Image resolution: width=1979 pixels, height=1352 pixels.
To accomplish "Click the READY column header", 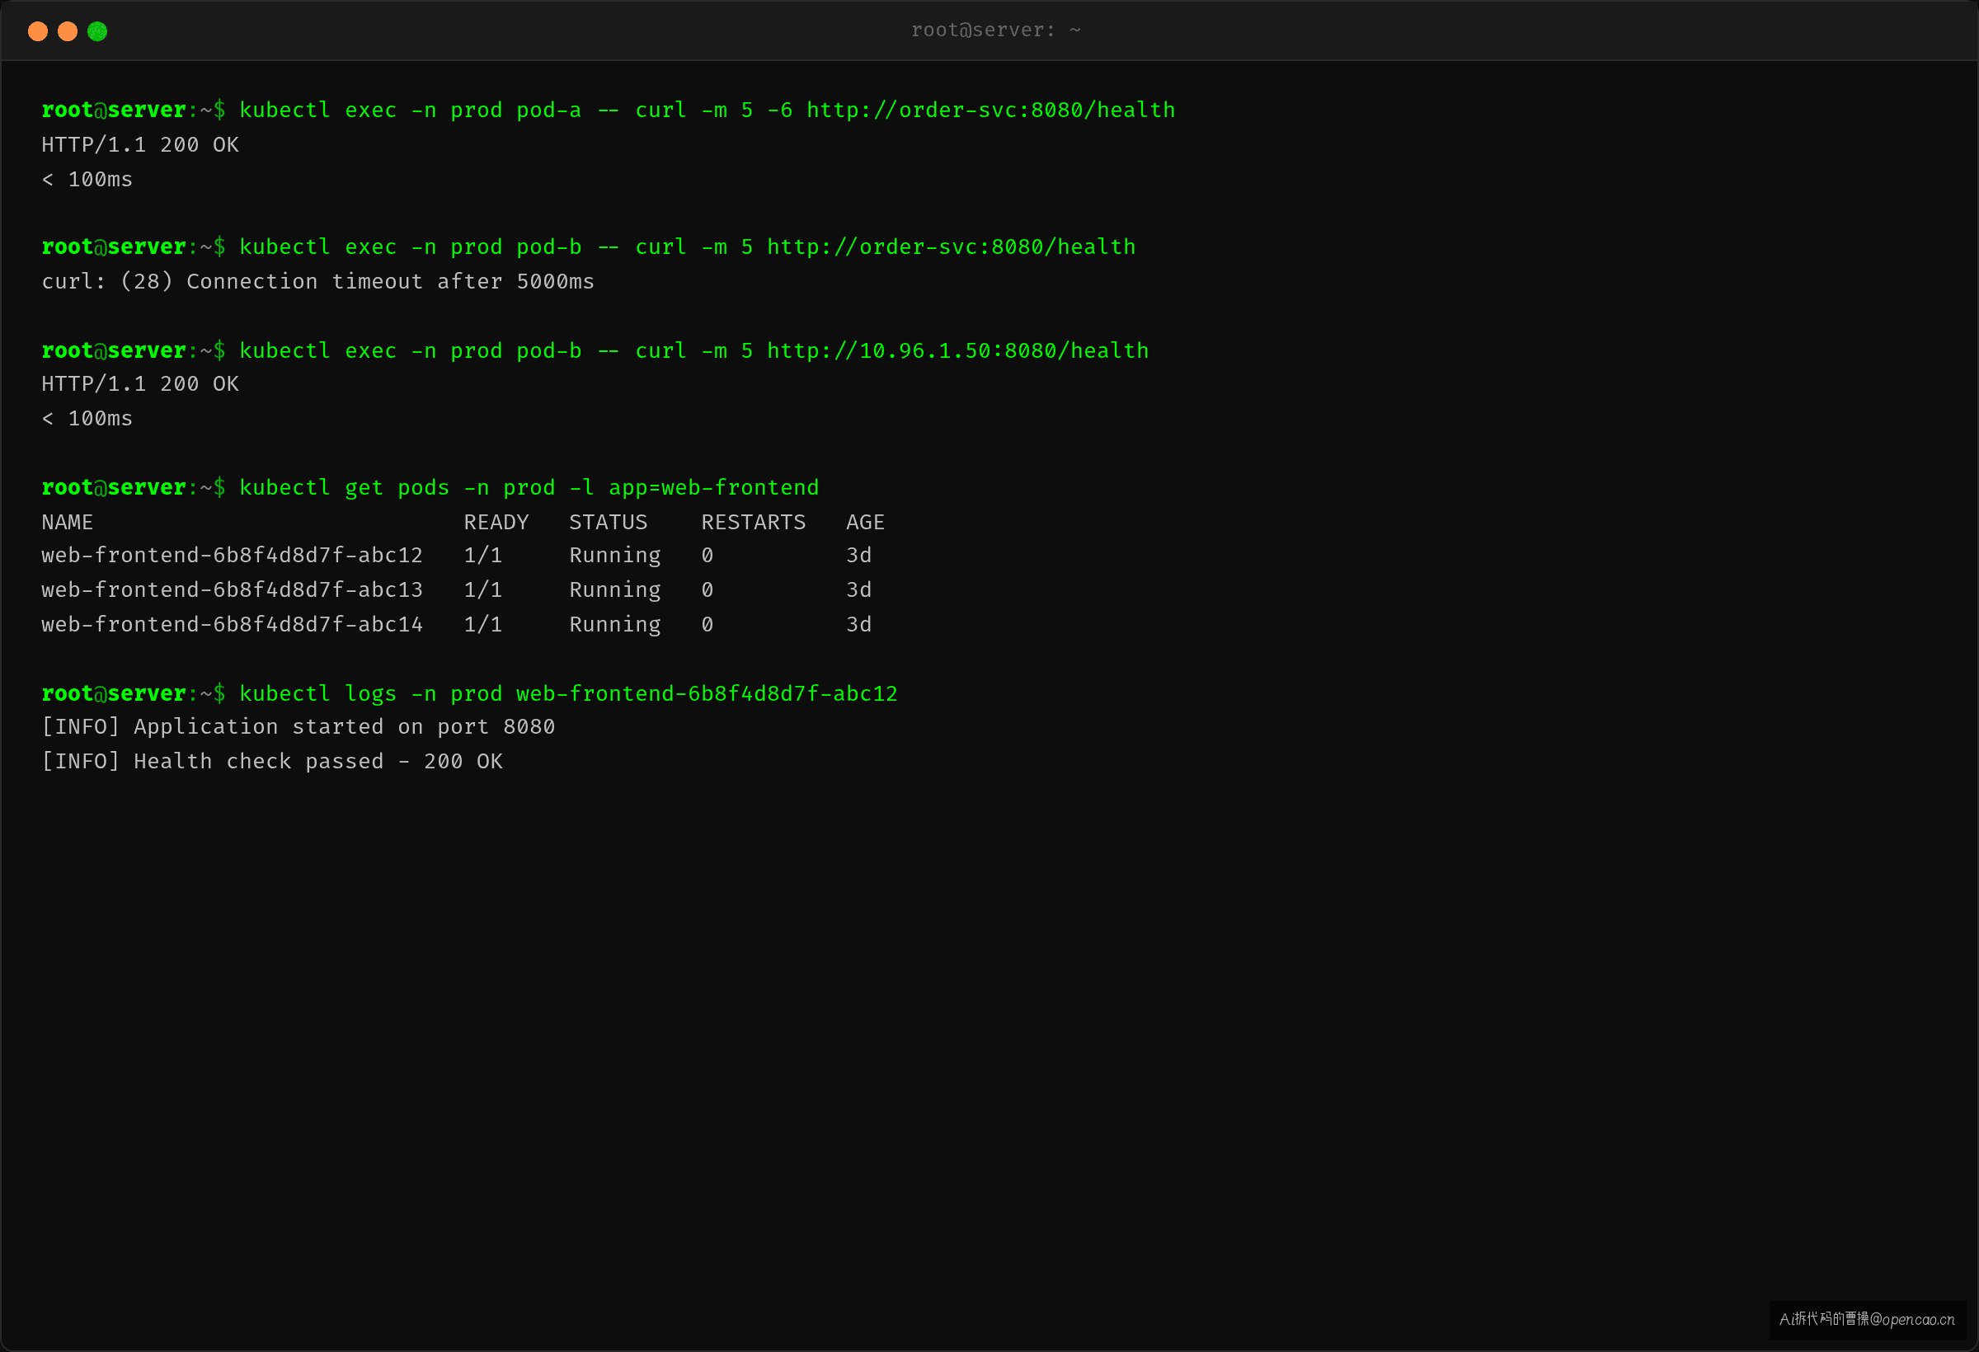I will point(496,523).
